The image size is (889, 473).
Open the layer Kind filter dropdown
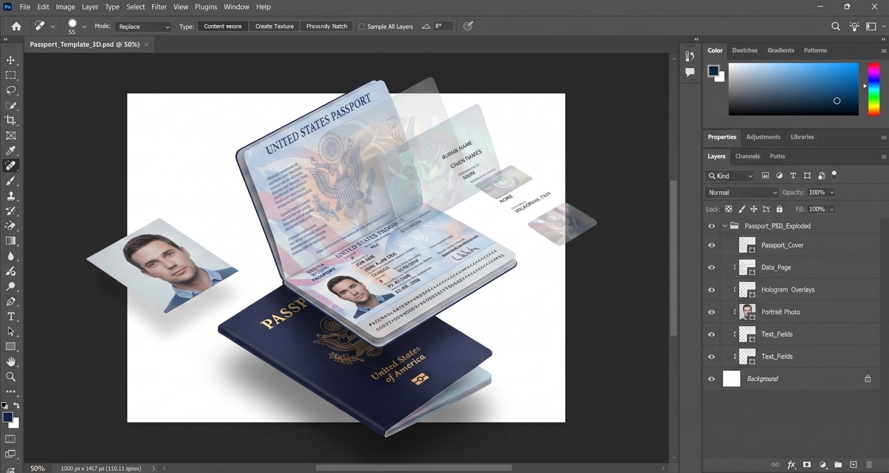(730, 176)
